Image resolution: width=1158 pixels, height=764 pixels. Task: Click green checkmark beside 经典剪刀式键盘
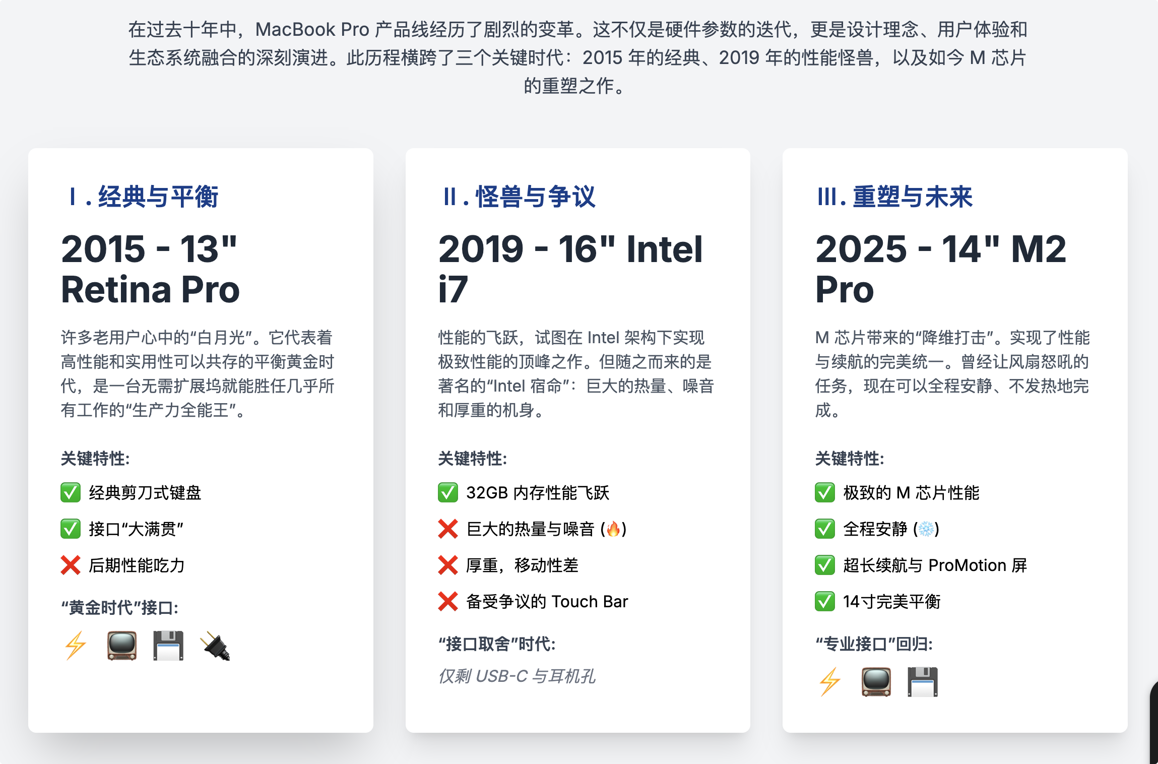point(71,493)
